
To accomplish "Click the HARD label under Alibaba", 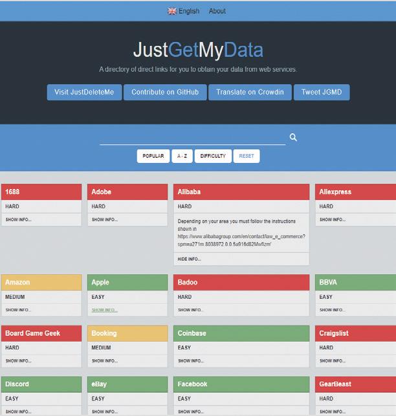I will pyautogui.click(x=184, y=206).
